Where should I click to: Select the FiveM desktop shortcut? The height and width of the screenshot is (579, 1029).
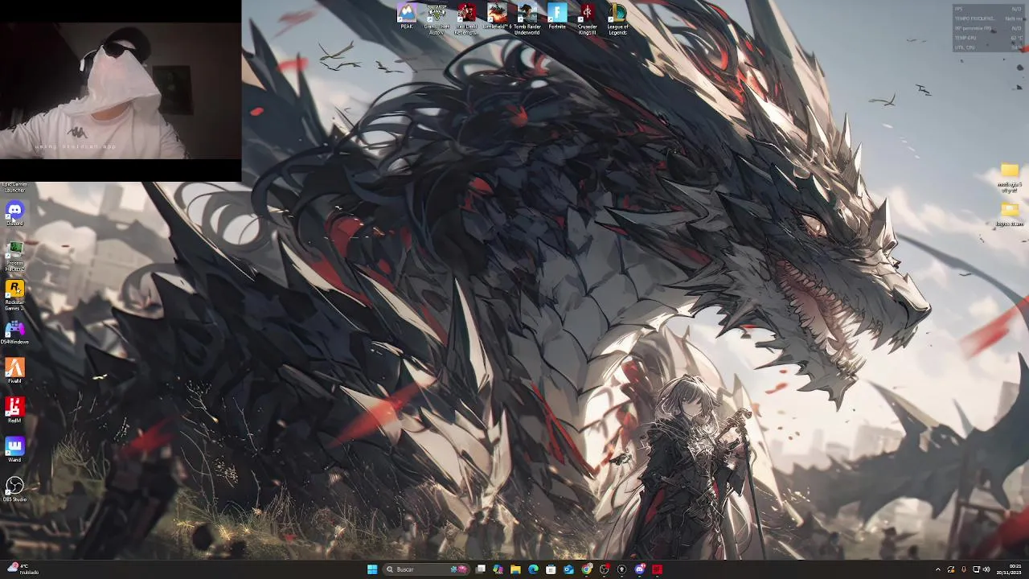[x=14, y=372]
